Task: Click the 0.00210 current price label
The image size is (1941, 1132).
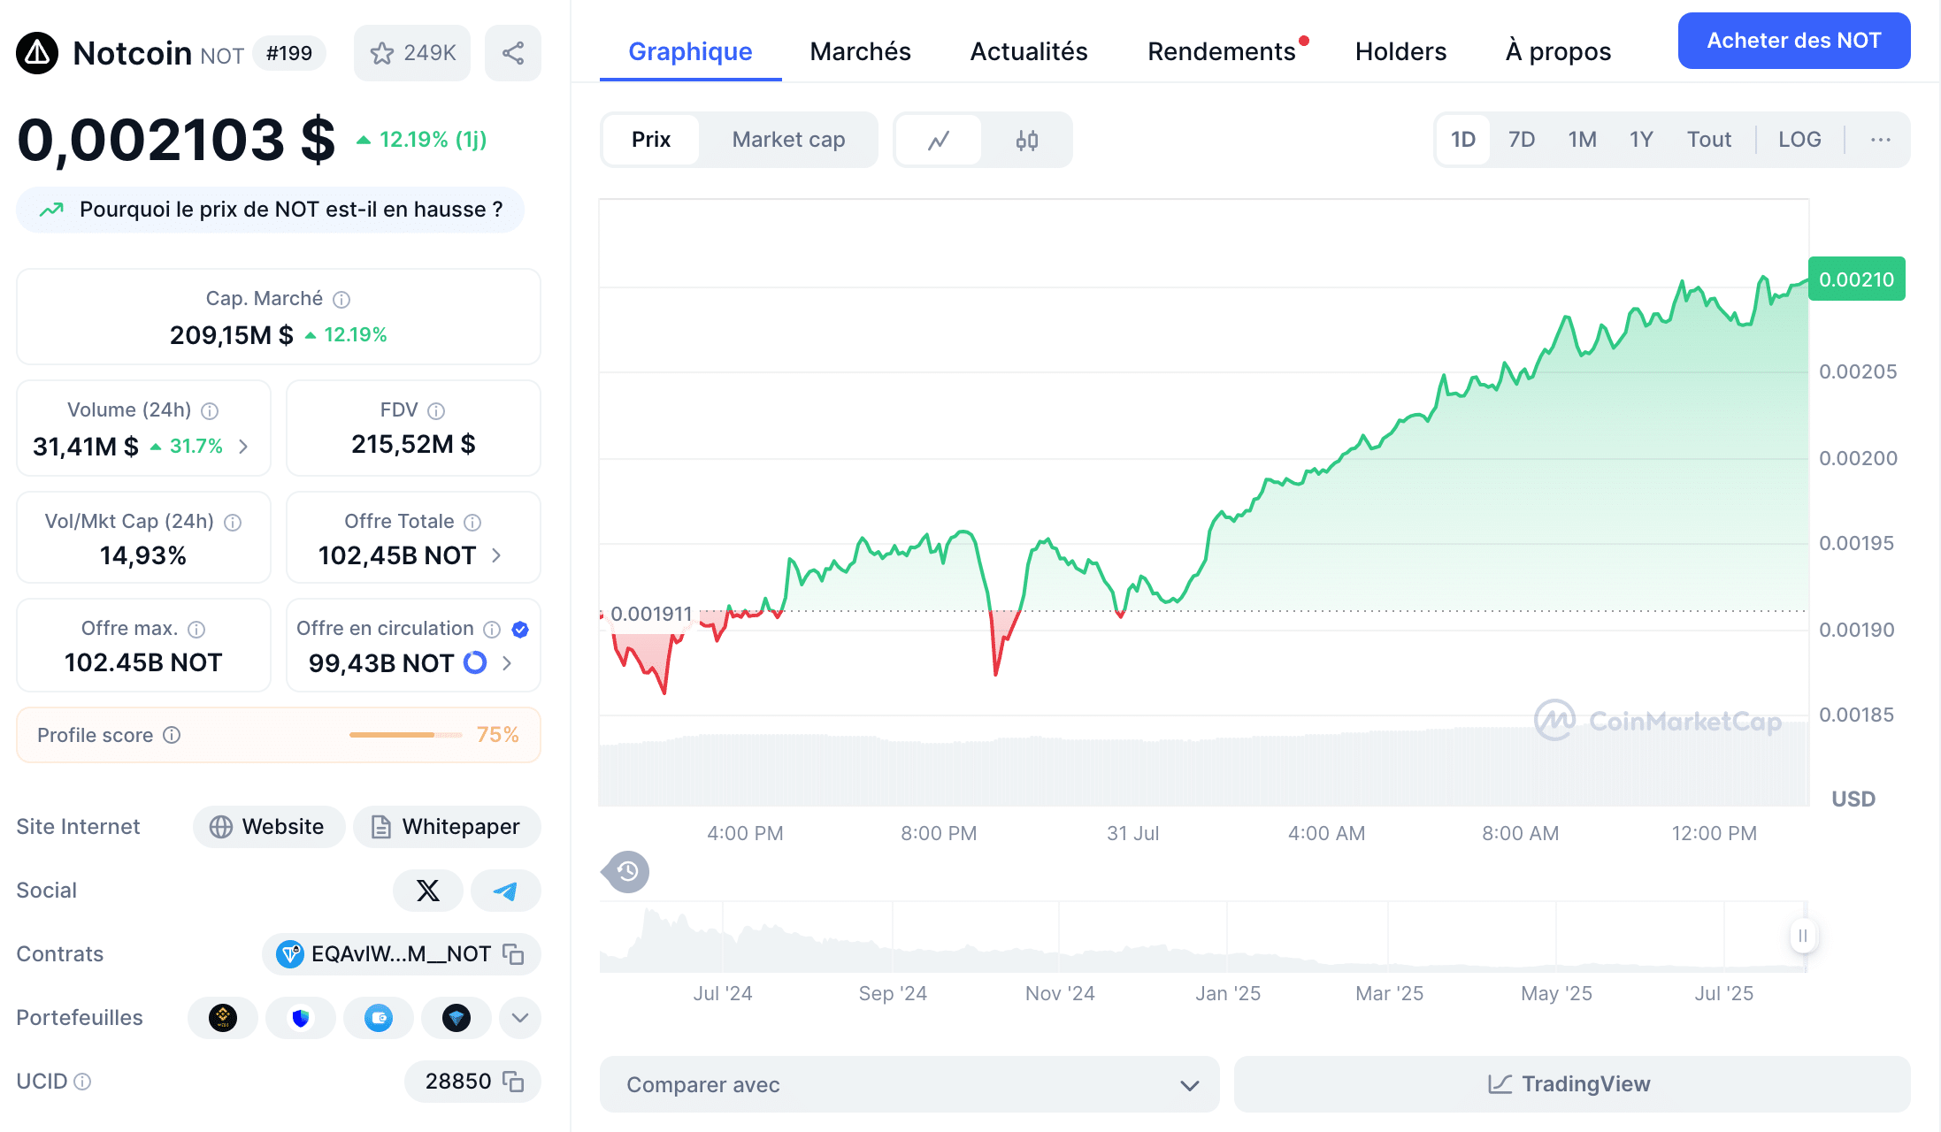Action: point(1857,279)
